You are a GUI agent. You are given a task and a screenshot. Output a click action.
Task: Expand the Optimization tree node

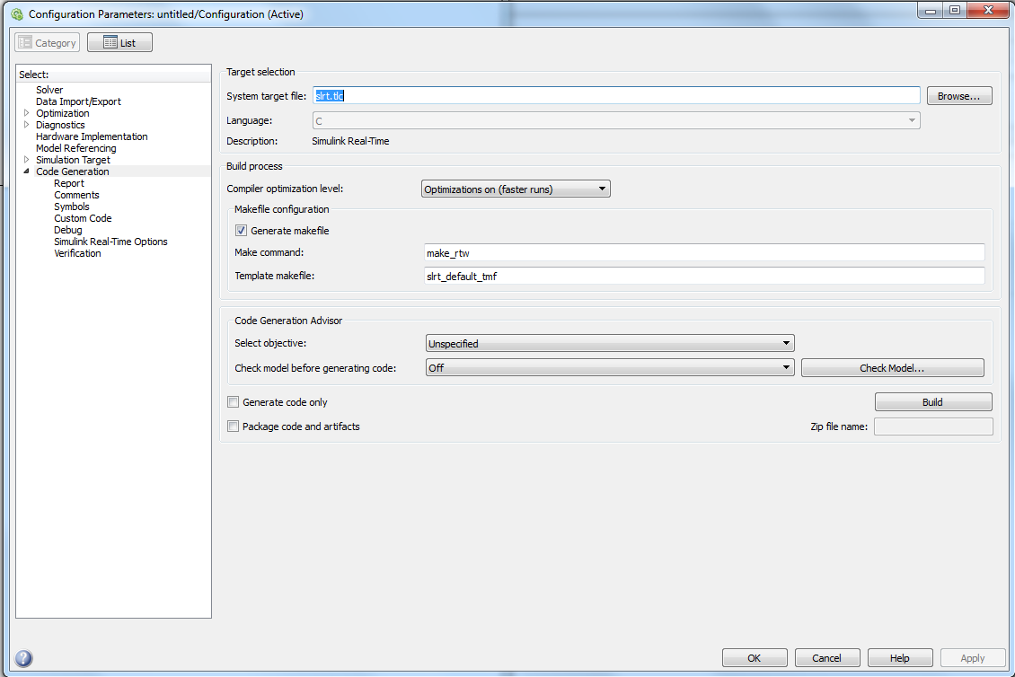27,113
